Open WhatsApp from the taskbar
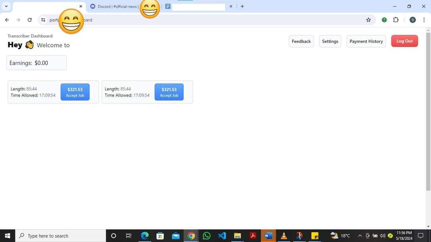This screenshot has height=242, width=431. [206, 236]
